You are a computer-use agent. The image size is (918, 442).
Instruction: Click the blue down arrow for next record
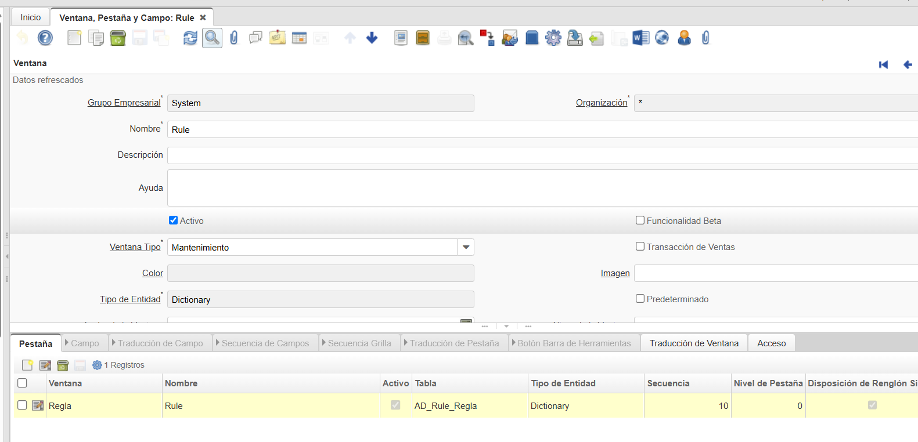372,38
